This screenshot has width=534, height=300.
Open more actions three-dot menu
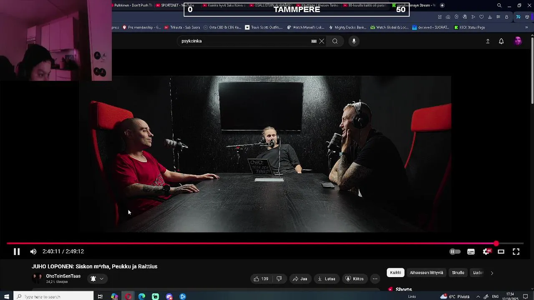coord(375,279)
